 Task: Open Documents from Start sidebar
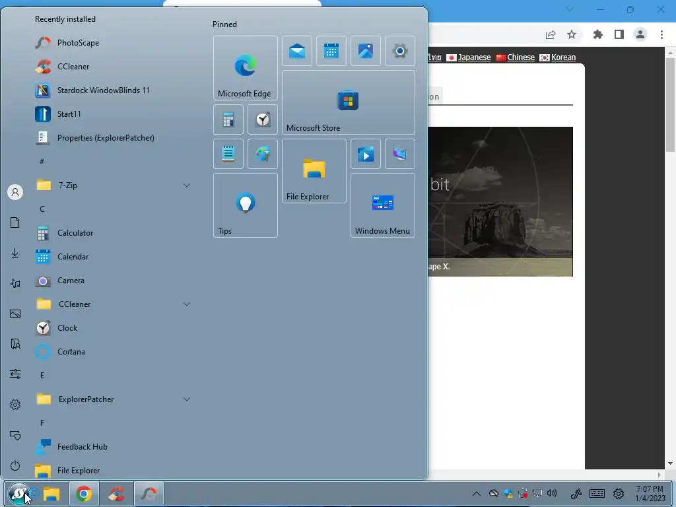[x=15, y=222]
